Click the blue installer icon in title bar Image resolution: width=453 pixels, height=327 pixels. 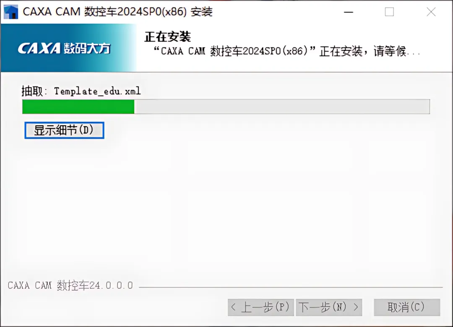(x=11, y=12)
